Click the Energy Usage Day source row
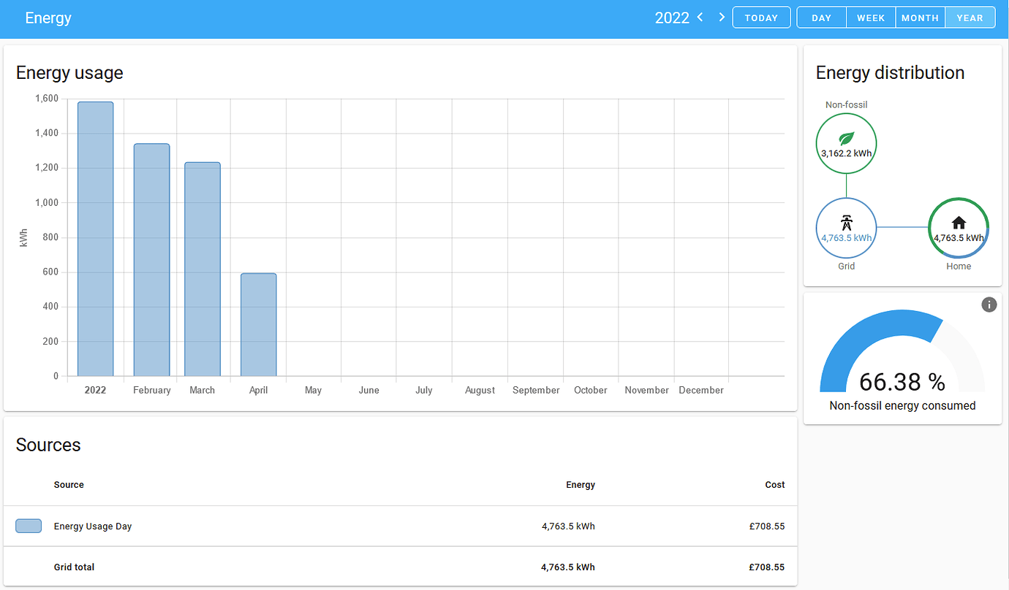Image resolution: width=1009 pixels, height=590 pixels. point(94,526)
